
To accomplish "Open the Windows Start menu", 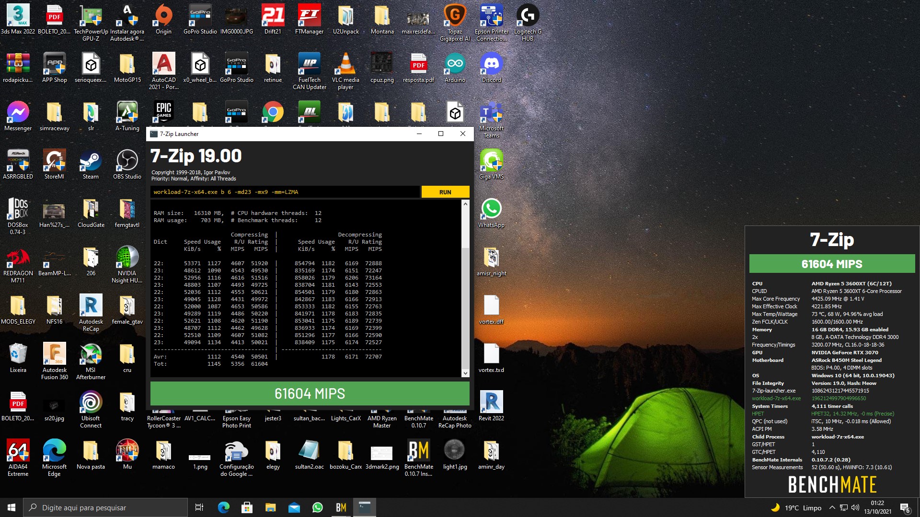I will [x=11, y=507].
